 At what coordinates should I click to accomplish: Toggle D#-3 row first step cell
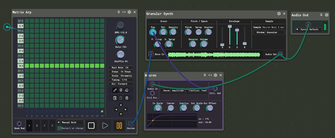click(x=27, y=106)
